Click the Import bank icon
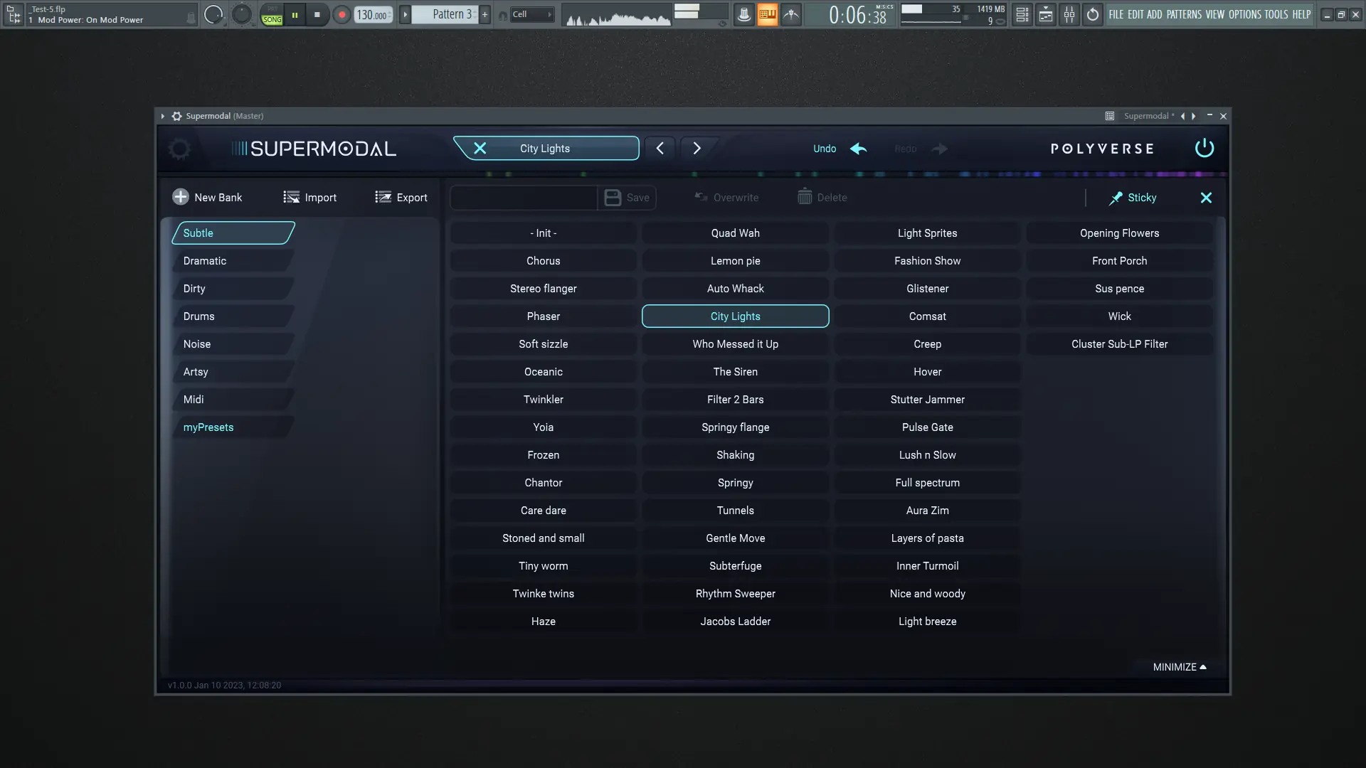 click(x=291, y=197)
